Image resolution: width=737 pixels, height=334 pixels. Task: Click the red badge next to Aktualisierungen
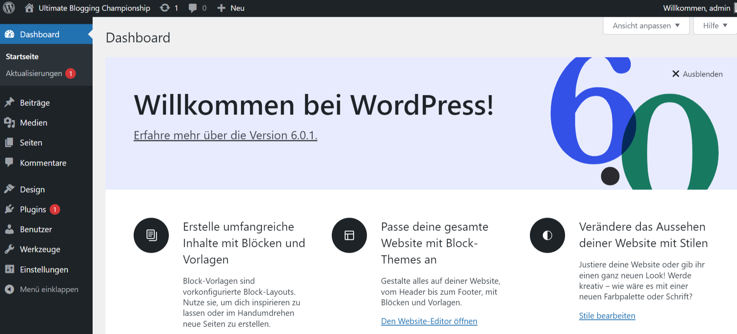pos(71,73)
